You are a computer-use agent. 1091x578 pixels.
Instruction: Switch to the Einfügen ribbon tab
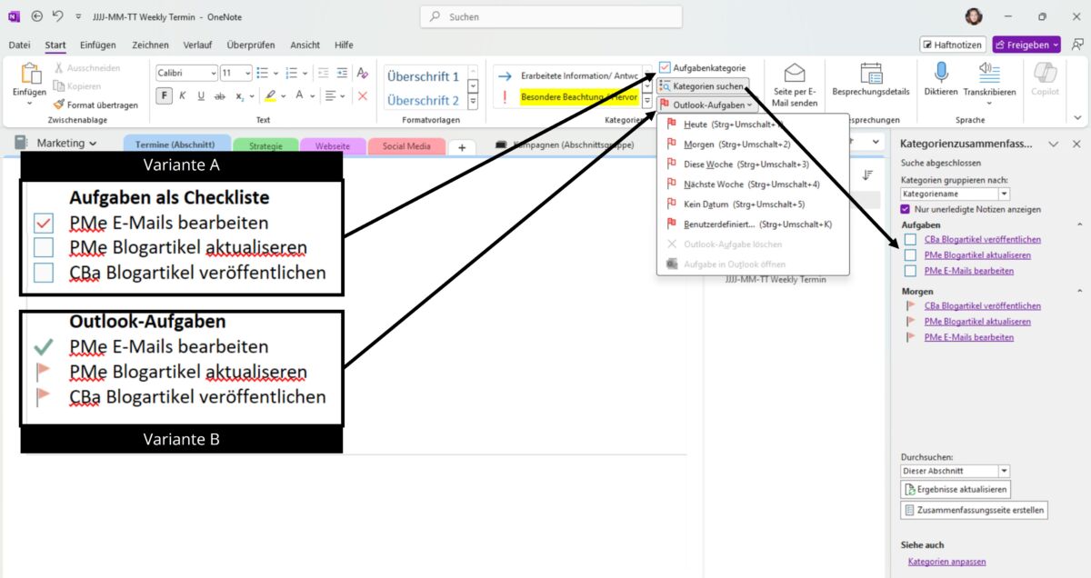(x=97, y=45)
